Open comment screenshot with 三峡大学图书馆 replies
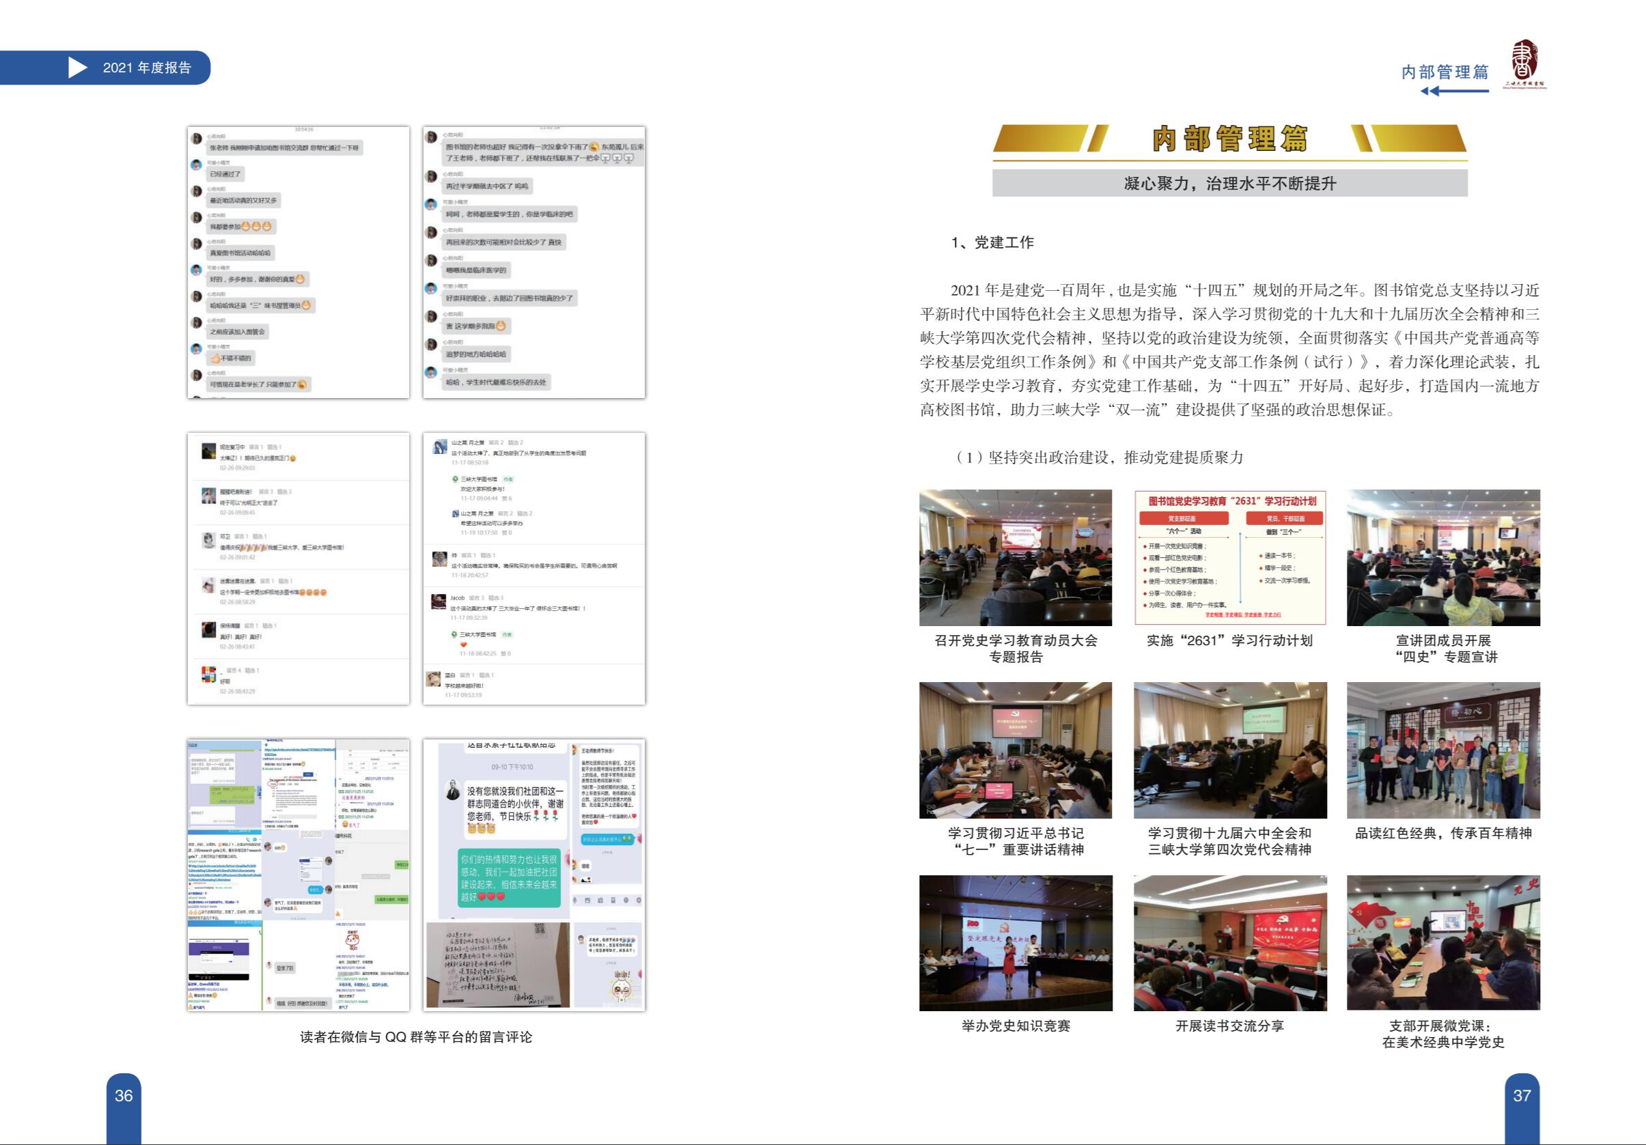1646x1145 pixels. [534, 568]
